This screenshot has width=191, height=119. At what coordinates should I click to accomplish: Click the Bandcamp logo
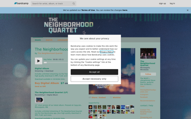tap(21, 3)
